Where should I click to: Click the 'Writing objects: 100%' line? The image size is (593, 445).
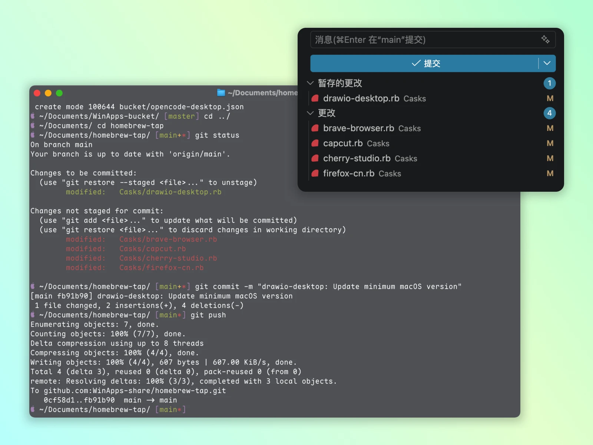click(163, 363)
